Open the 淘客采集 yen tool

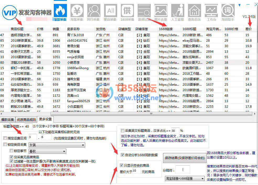coord(77,13)
